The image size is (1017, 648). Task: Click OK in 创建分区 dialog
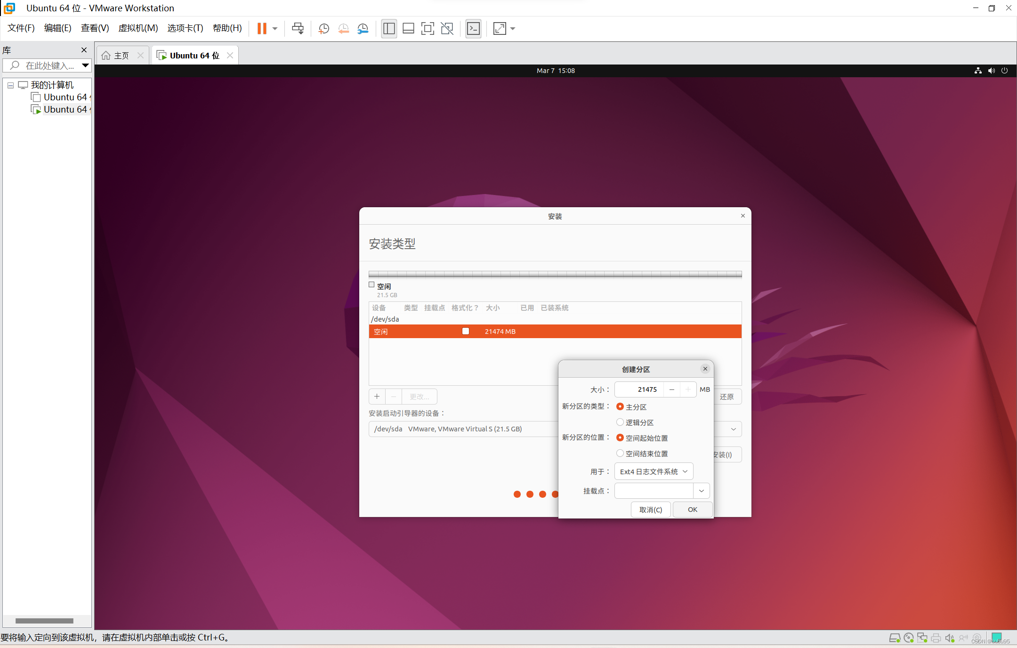[692, 510]
